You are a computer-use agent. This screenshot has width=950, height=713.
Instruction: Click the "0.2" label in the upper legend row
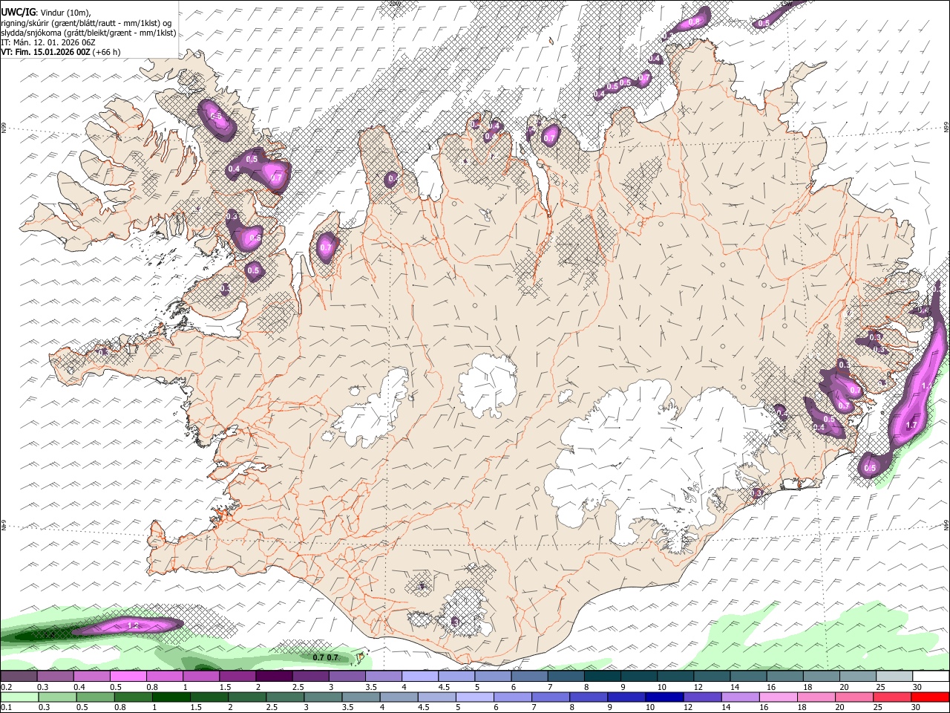7,687
